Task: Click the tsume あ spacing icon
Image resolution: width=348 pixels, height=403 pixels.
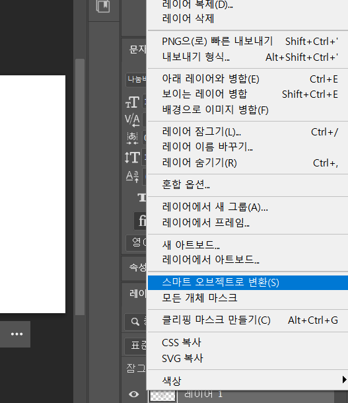Action: click(x=133, y=138)
